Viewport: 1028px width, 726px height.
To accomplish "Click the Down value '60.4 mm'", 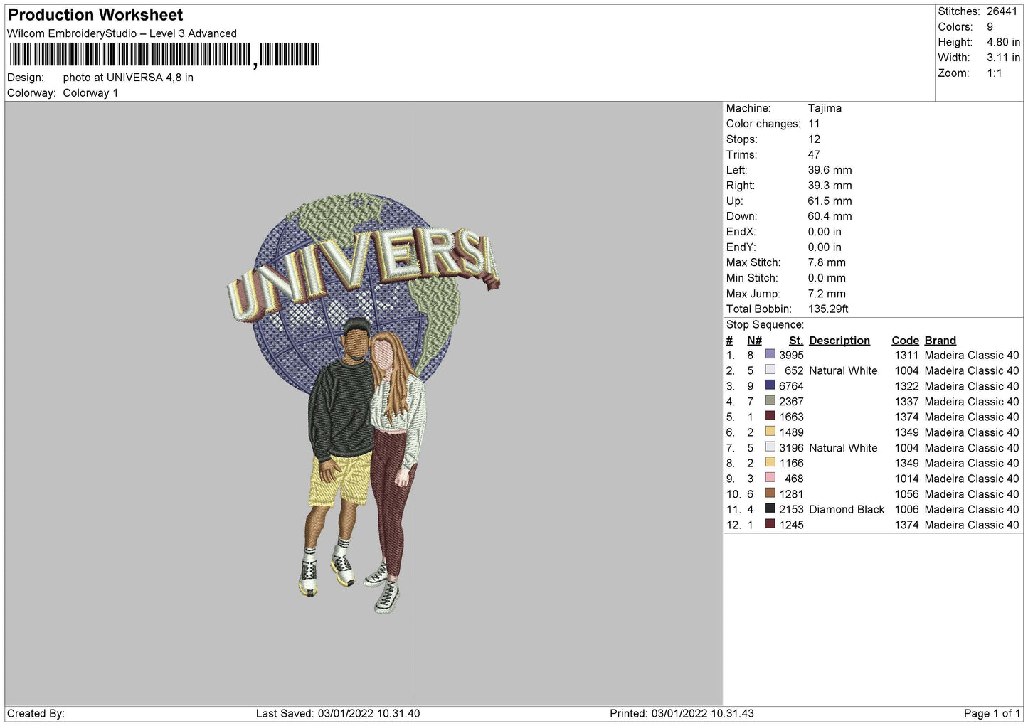I will (x=830, y=216).
